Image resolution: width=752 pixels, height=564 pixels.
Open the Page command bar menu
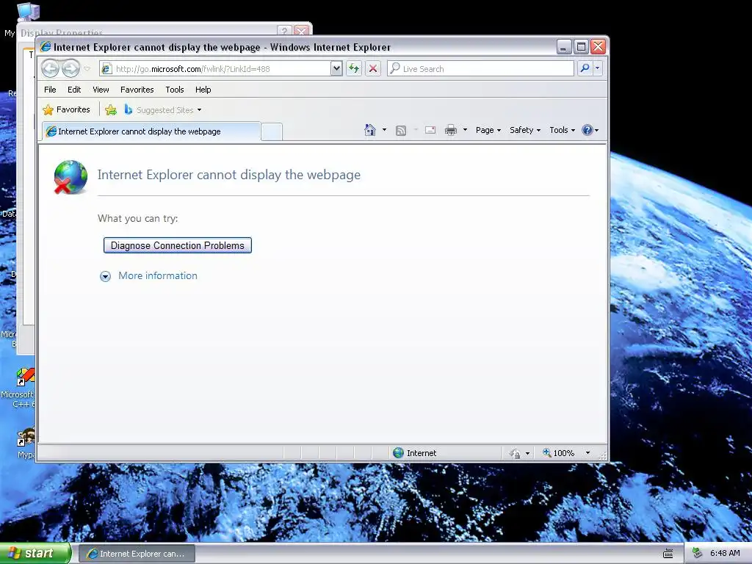488,130
